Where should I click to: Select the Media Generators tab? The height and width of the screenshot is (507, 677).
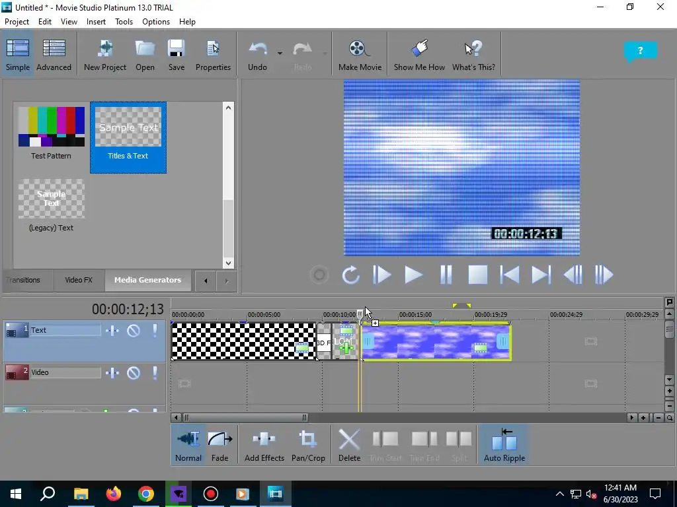pyautogui.click(x=147, y=280)
